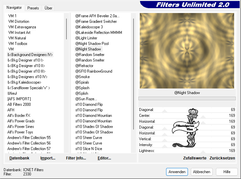The image size is (241, 179).
Task: Open the Datenbank menu
Action: (x=19, y=158)
